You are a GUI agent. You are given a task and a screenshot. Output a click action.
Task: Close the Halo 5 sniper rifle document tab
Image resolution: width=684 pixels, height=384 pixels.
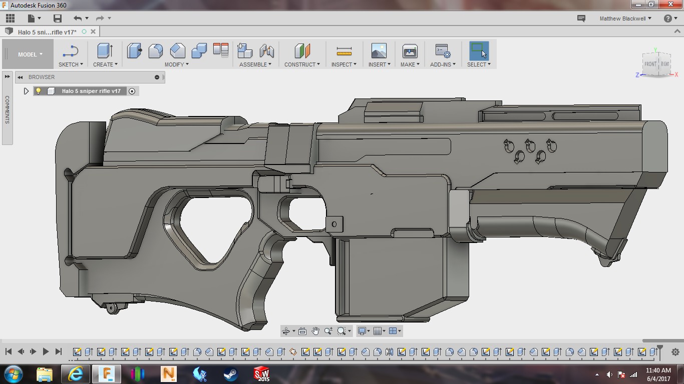pyautogui.click(x=93, y=31)
